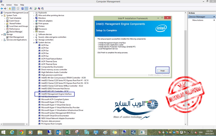
Task: Open Google Chrome from the taskbar
Action: (21, 132)
